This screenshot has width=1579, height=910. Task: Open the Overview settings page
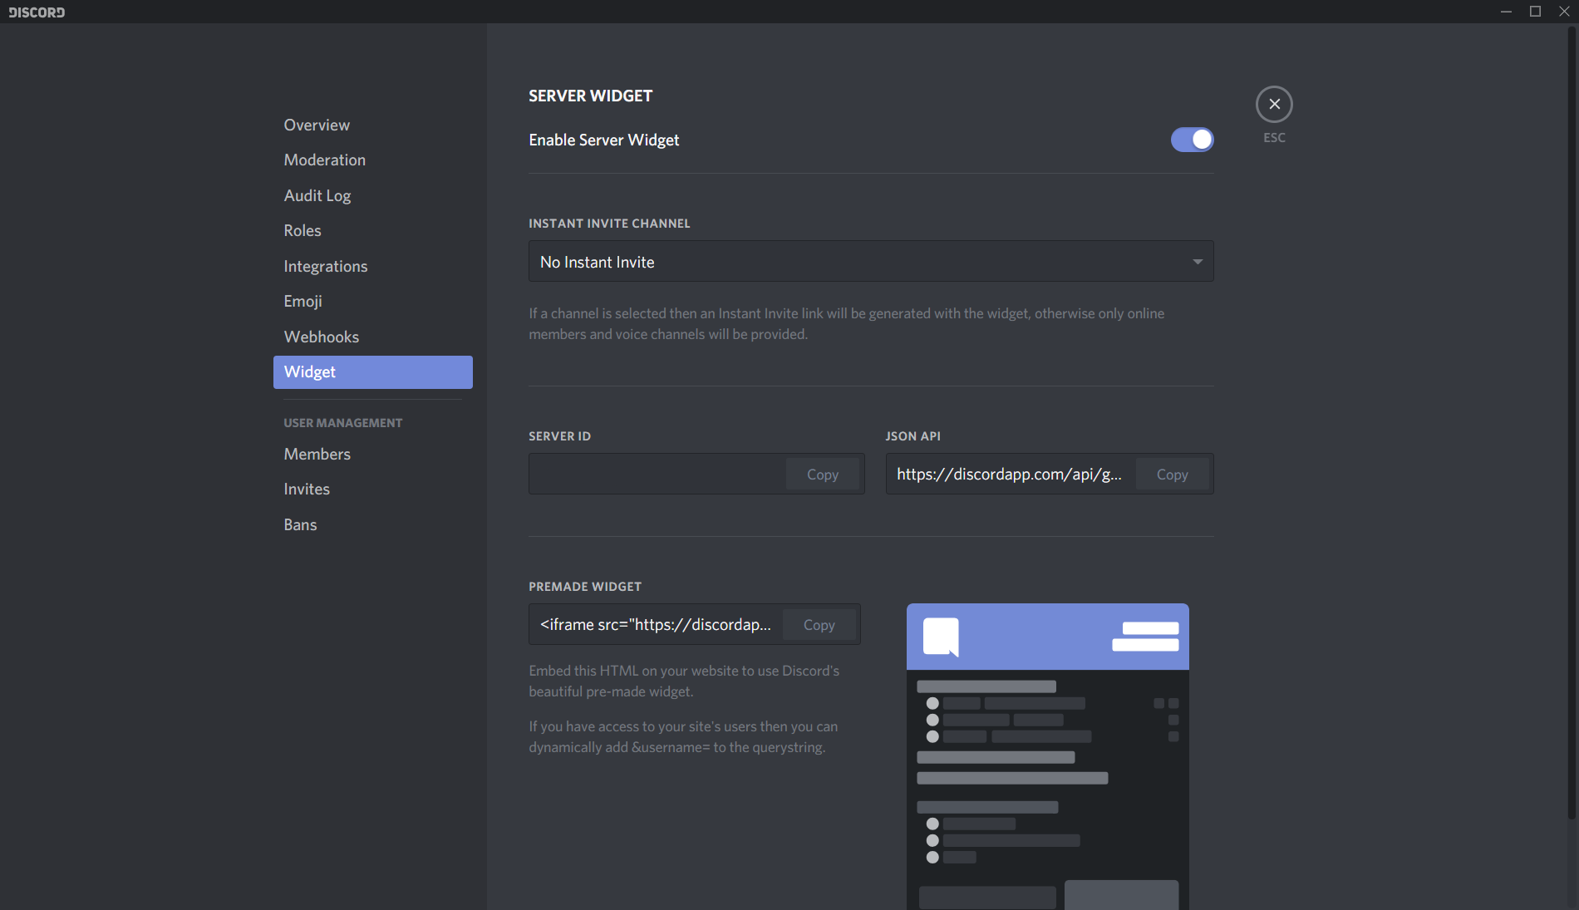tap(373, 125)
